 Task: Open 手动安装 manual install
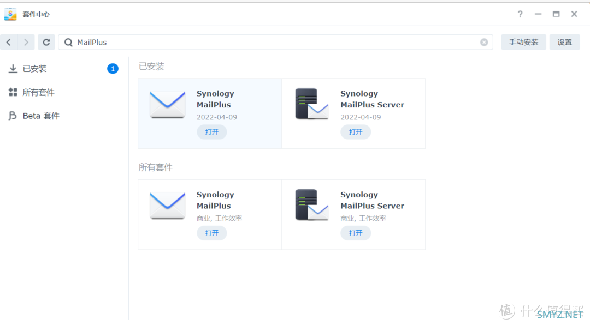523,42
